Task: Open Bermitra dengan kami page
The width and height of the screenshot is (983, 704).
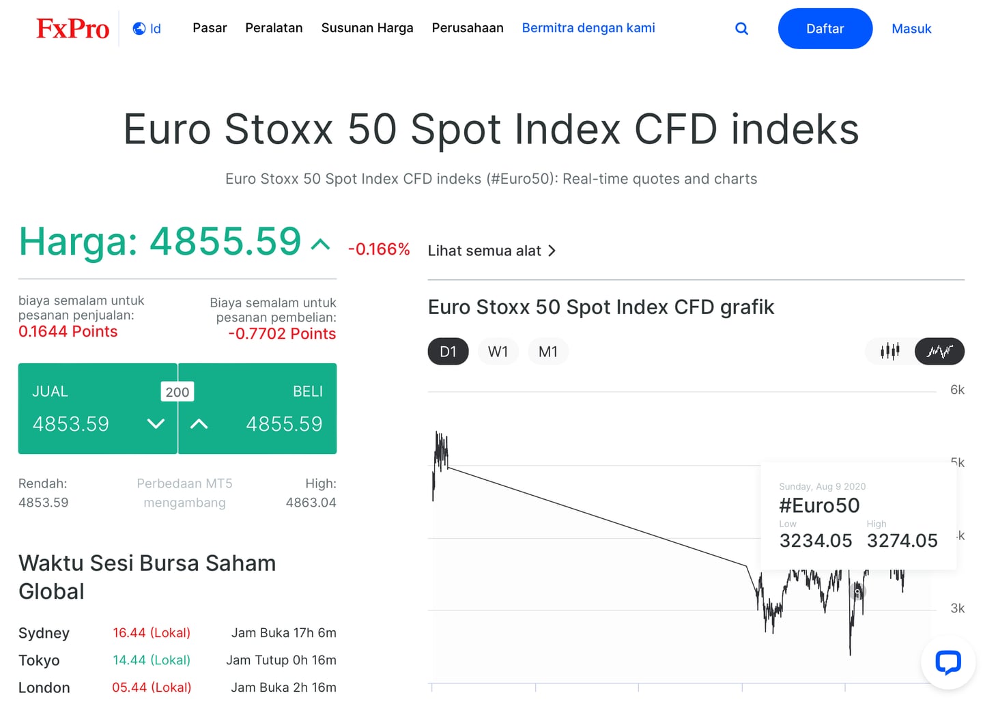Action: (588, 28)
